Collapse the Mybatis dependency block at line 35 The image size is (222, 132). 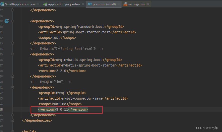13,54
